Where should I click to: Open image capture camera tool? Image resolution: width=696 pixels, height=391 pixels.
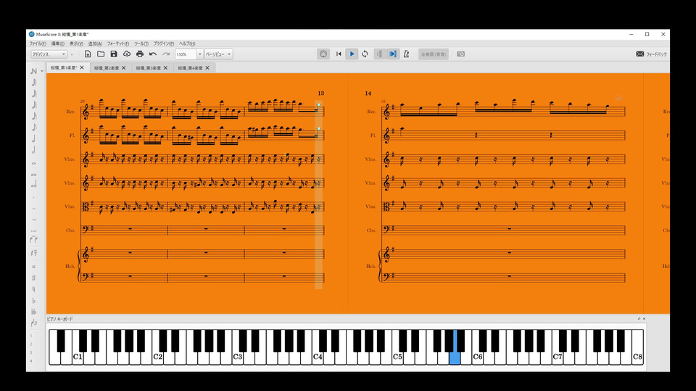pos(461,54)
